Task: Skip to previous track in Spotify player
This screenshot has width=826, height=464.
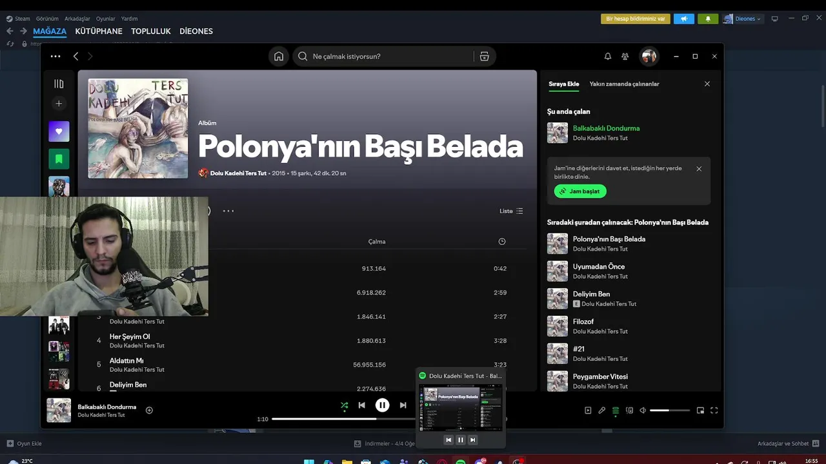Action: point(362,405)
